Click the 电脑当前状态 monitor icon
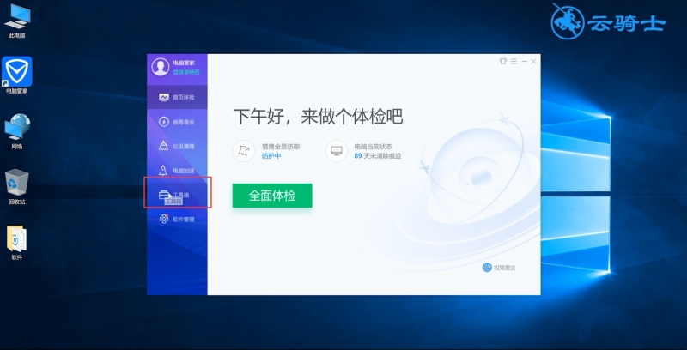Viewport: 687px width, 350px height. [x=337, y=151]
